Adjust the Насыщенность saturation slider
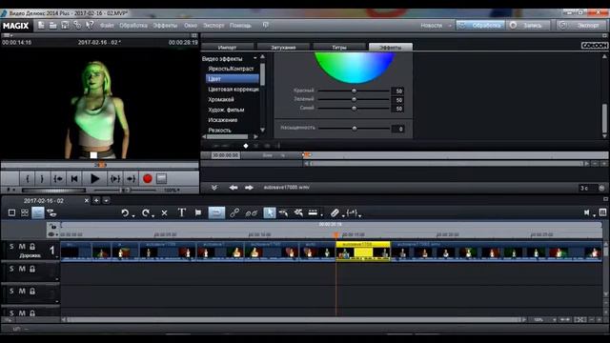This screenshot has height=343, width=610. [354, 128]
